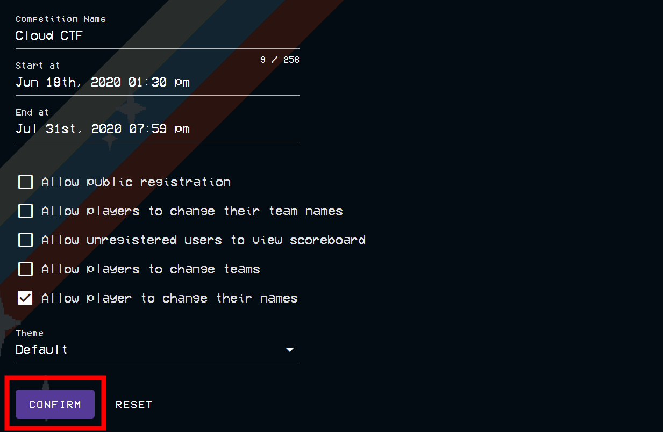Click the CONFIRM button

[55, 404]
